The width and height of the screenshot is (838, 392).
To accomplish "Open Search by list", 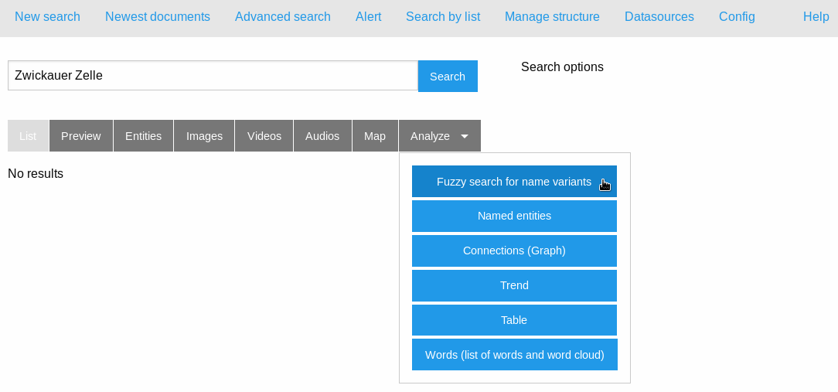I will pyautogui.click(x=443, y=16).
